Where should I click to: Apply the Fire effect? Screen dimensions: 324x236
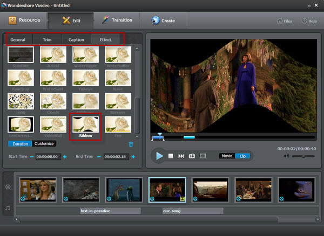coord(118,124)
